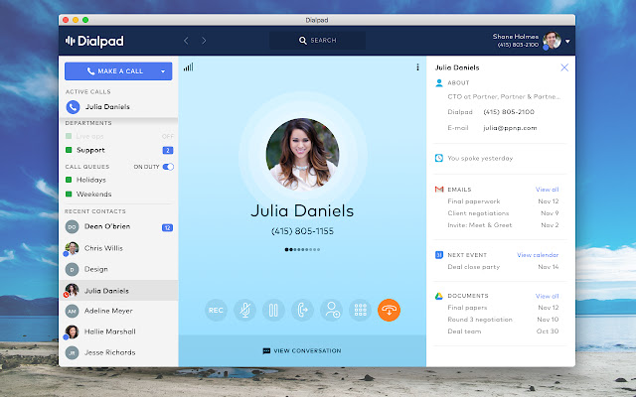The height and width of the screenshot is (397, 636).
Task: Click Dean O'brien's unread badge 12
Action: point(168,227)
